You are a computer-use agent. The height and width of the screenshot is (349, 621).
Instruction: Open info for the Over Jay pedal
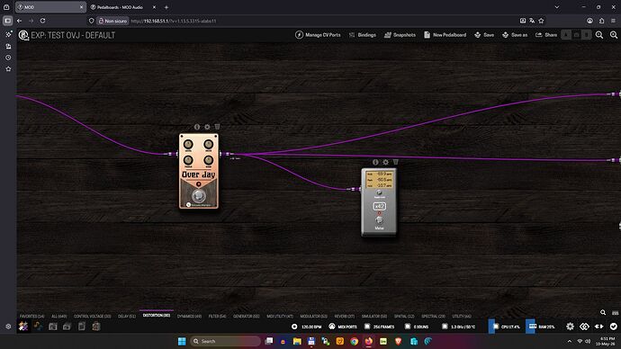click(x=197, y=127)
